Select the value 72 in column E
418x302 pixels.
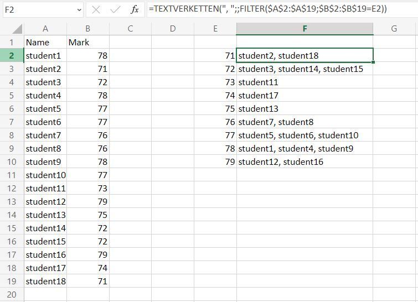point(215,69)
